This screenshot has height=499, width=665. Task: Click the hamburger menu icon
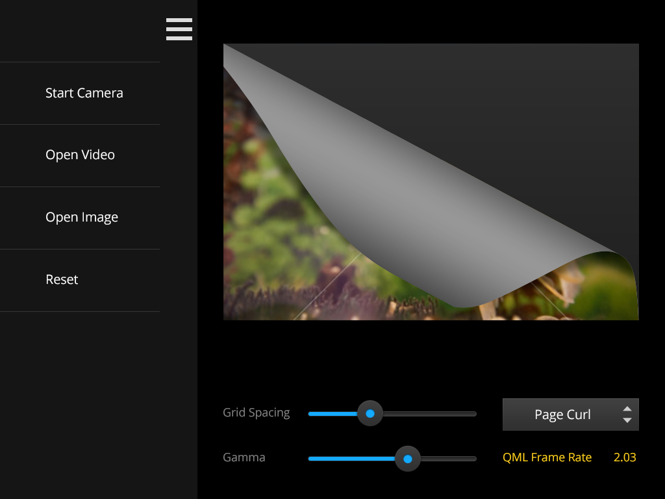point(179,29)
